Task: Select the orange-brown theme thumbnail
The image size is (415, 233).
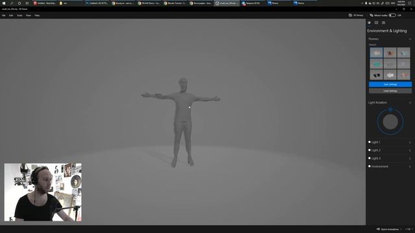Action: coord(390,52)
